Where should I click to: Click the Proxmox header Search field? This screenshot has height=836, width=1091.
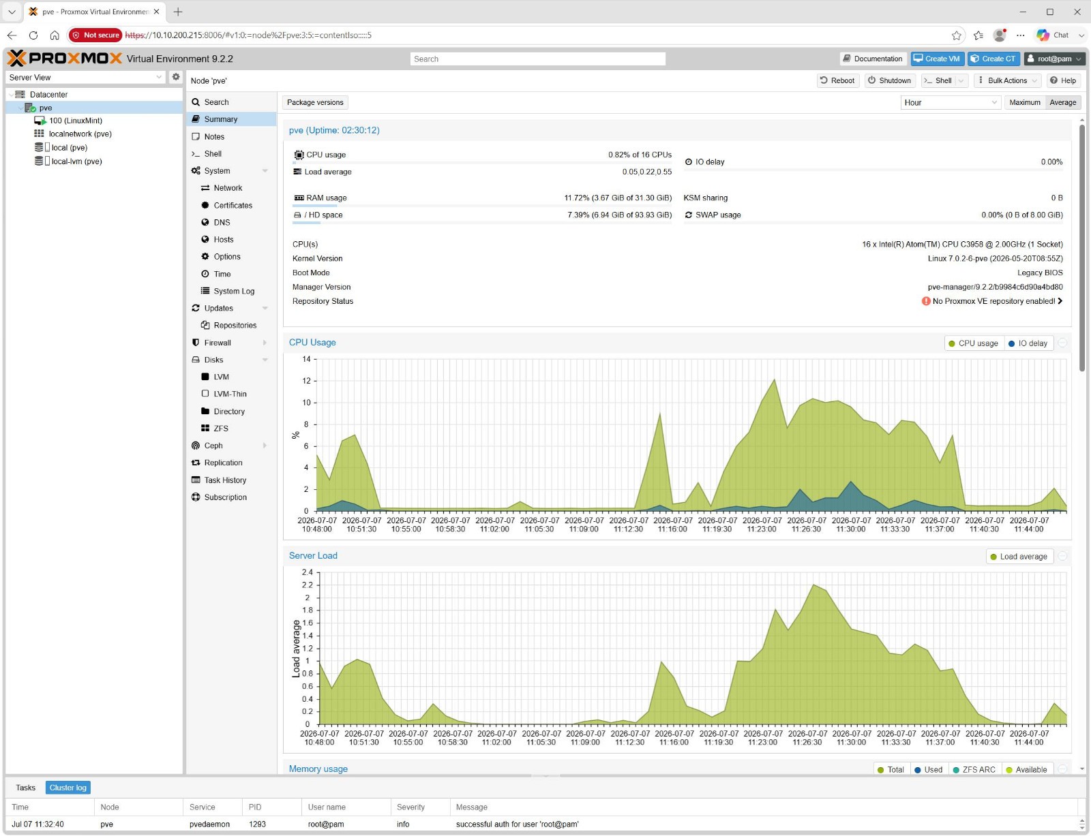pos(538,59)
